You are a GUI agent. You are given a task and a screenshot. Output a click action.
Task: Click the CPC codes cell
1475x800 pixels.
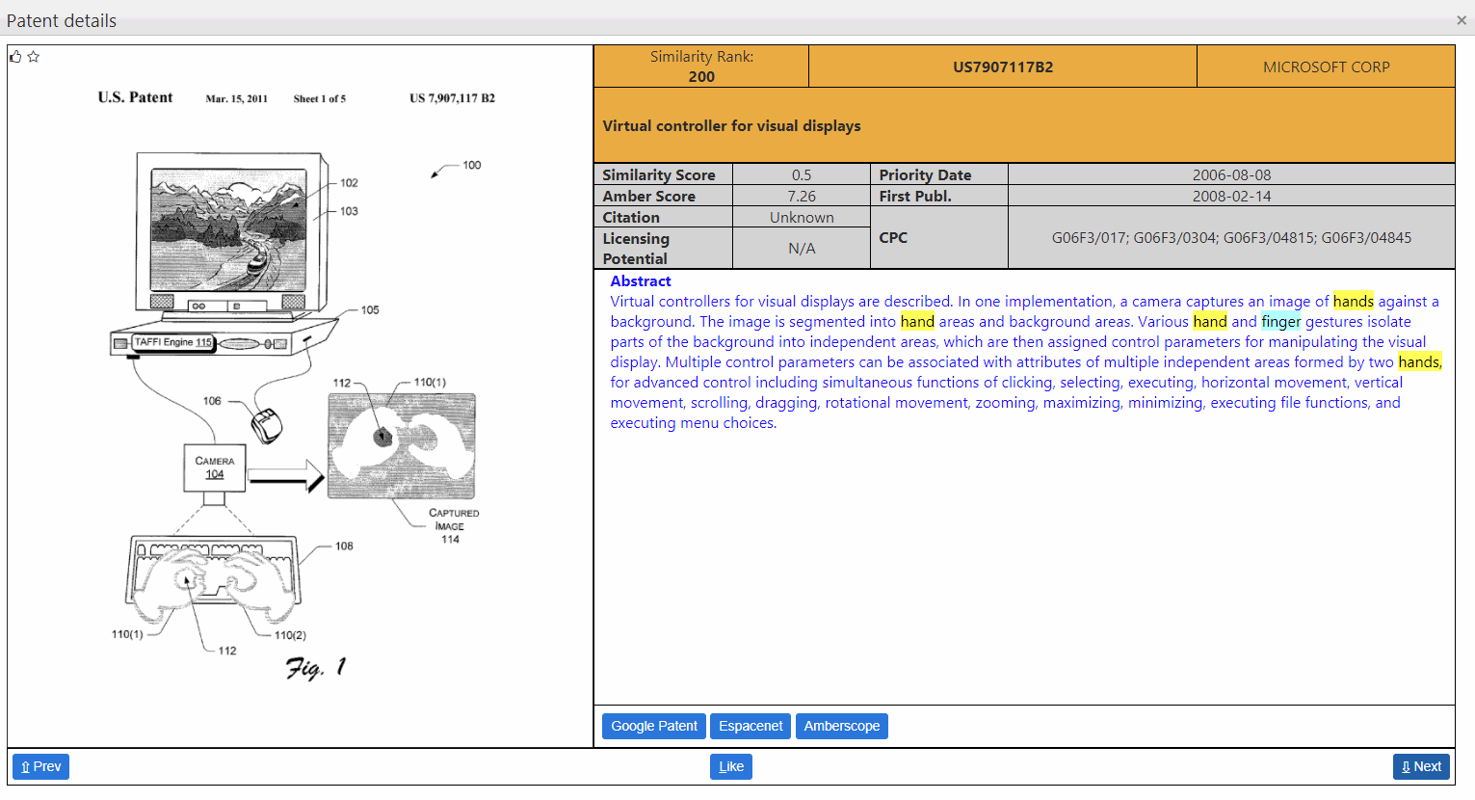tap(1231, 237)
